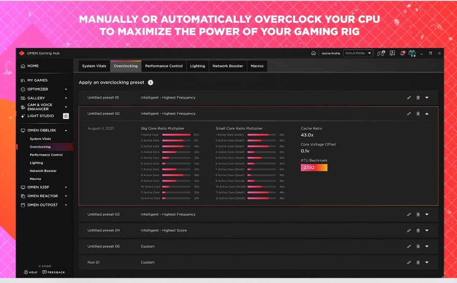
Task: Open Performance Control under OMEN Obelisk
Action: click(46, 155)
